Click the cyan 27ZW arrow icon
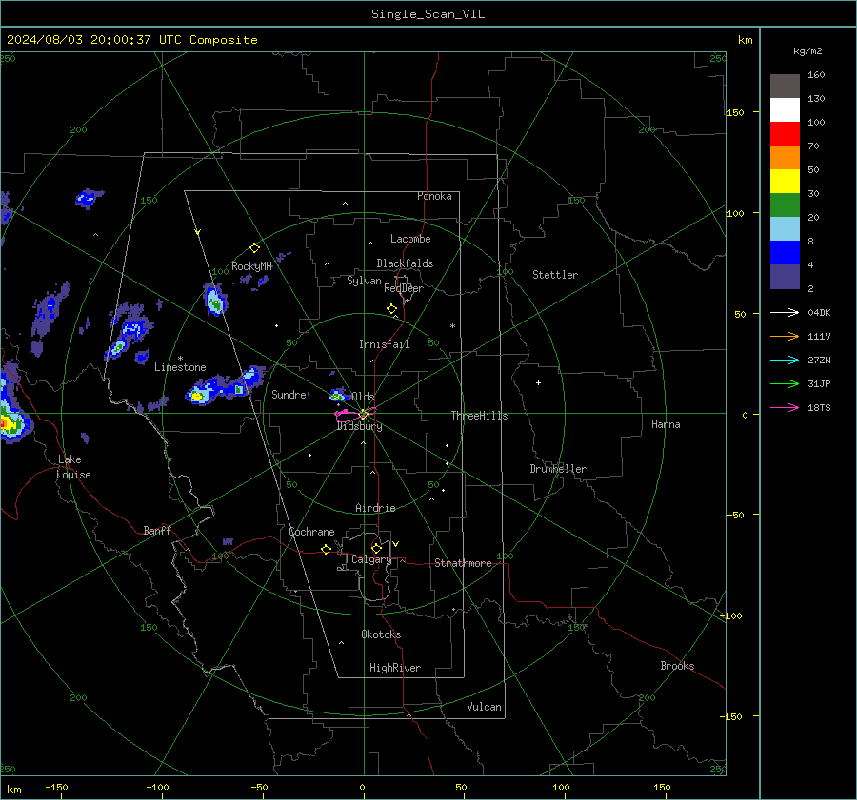This screenshot has width=857, height=800. coord(785,360)
